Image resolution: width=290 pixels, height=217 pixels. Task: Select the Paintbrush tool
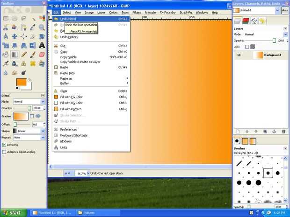click(33, 55)
